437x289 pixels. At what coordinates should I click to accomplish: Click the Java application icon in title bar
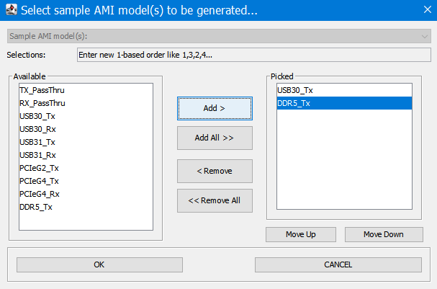(11, 11)
